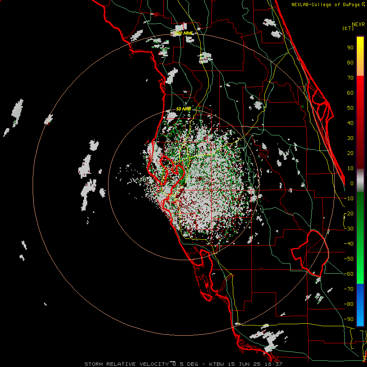Click the blue segment at the color bar bottom

tap(360, 305)
